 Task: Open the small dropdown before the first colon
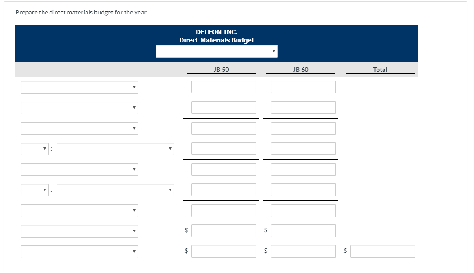click(34, 149)
